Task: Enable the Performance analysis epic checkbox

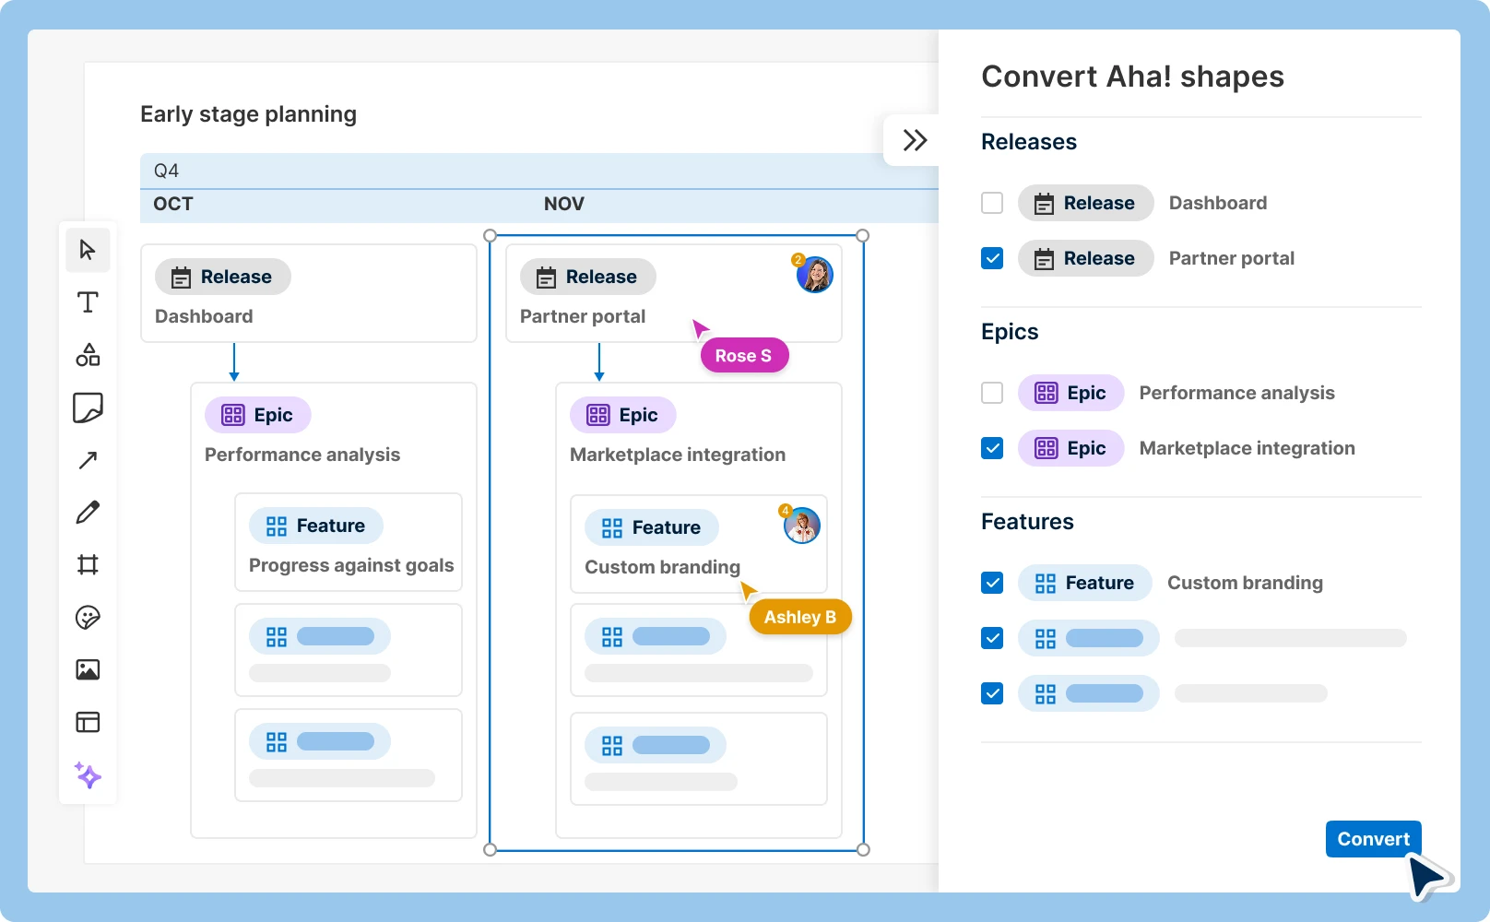Action: coord(992,393)
